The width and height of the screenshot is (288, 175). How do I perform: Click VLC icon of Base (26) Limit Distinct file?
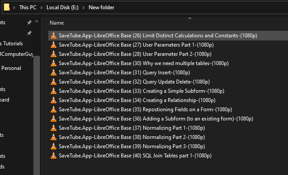(54, 35)
